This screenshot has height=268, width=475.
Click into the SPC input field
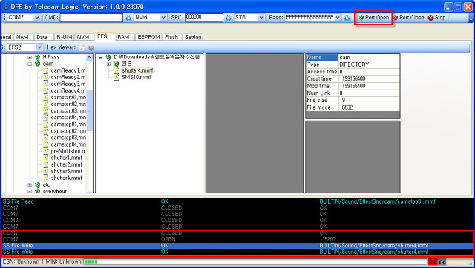[204, 18]
